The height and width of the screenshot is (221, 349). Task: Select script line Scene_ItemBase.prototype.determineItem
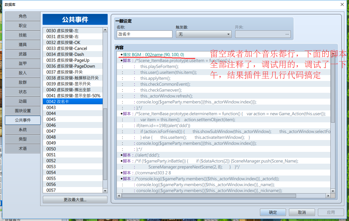(224, 114)
